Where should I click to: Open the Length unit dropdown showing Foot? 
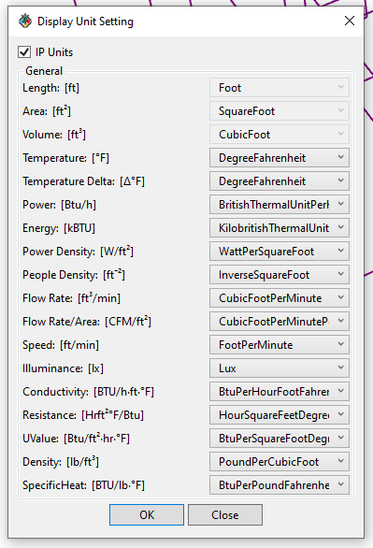coord(280,88)
